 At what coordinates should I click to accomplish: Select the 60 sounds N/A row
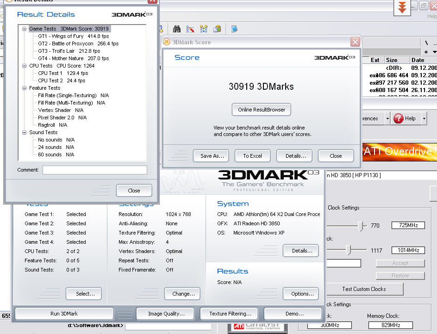tap(56, 155)
